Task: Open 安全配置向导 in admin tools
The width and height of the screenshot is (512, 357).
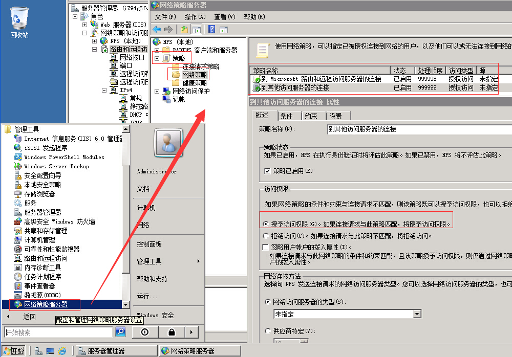Action: tap(37, 175)
